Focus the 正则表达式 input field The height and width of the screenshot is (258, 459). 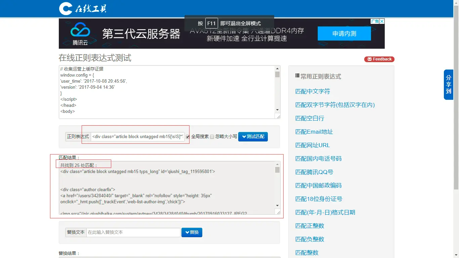[138, 136]
